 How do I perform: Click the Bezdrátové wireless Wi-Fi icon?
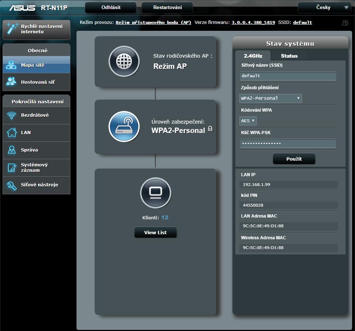(x=12, y=115)
